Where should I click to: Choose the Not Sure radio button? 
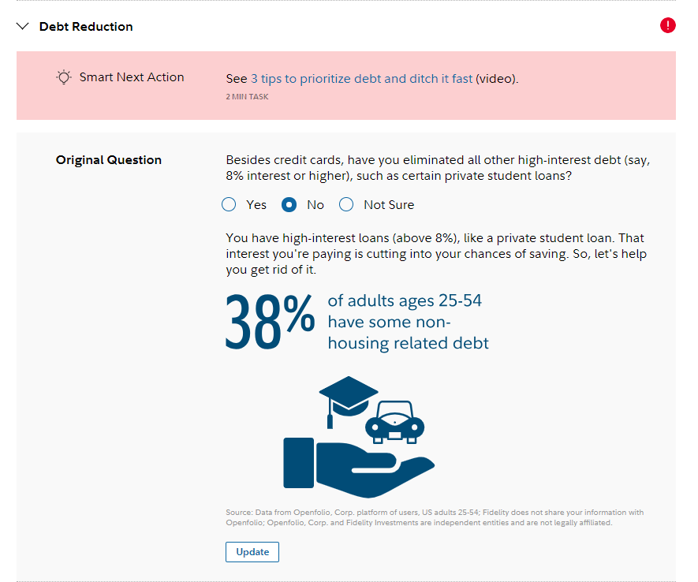pos(346,205)
